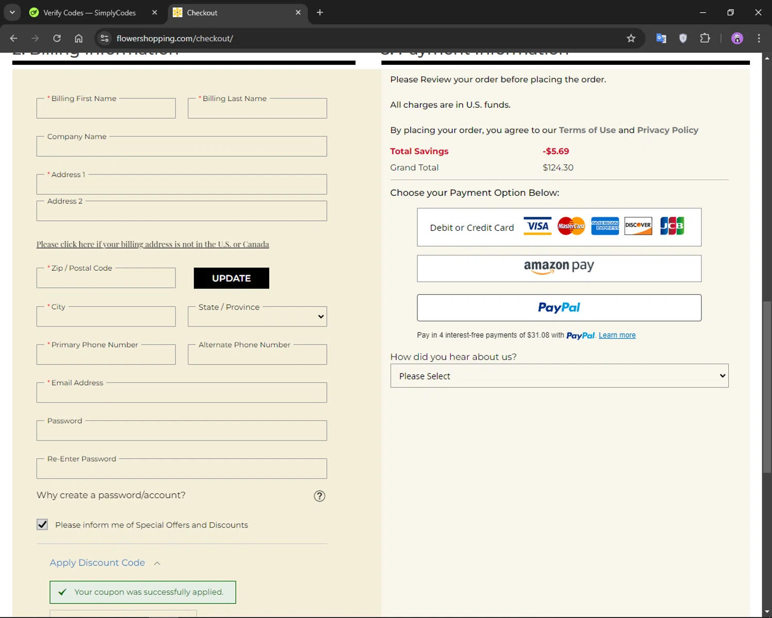Click the browser back arrow
The height and width of the screenshot is (618, 772).
coord(14,38)
